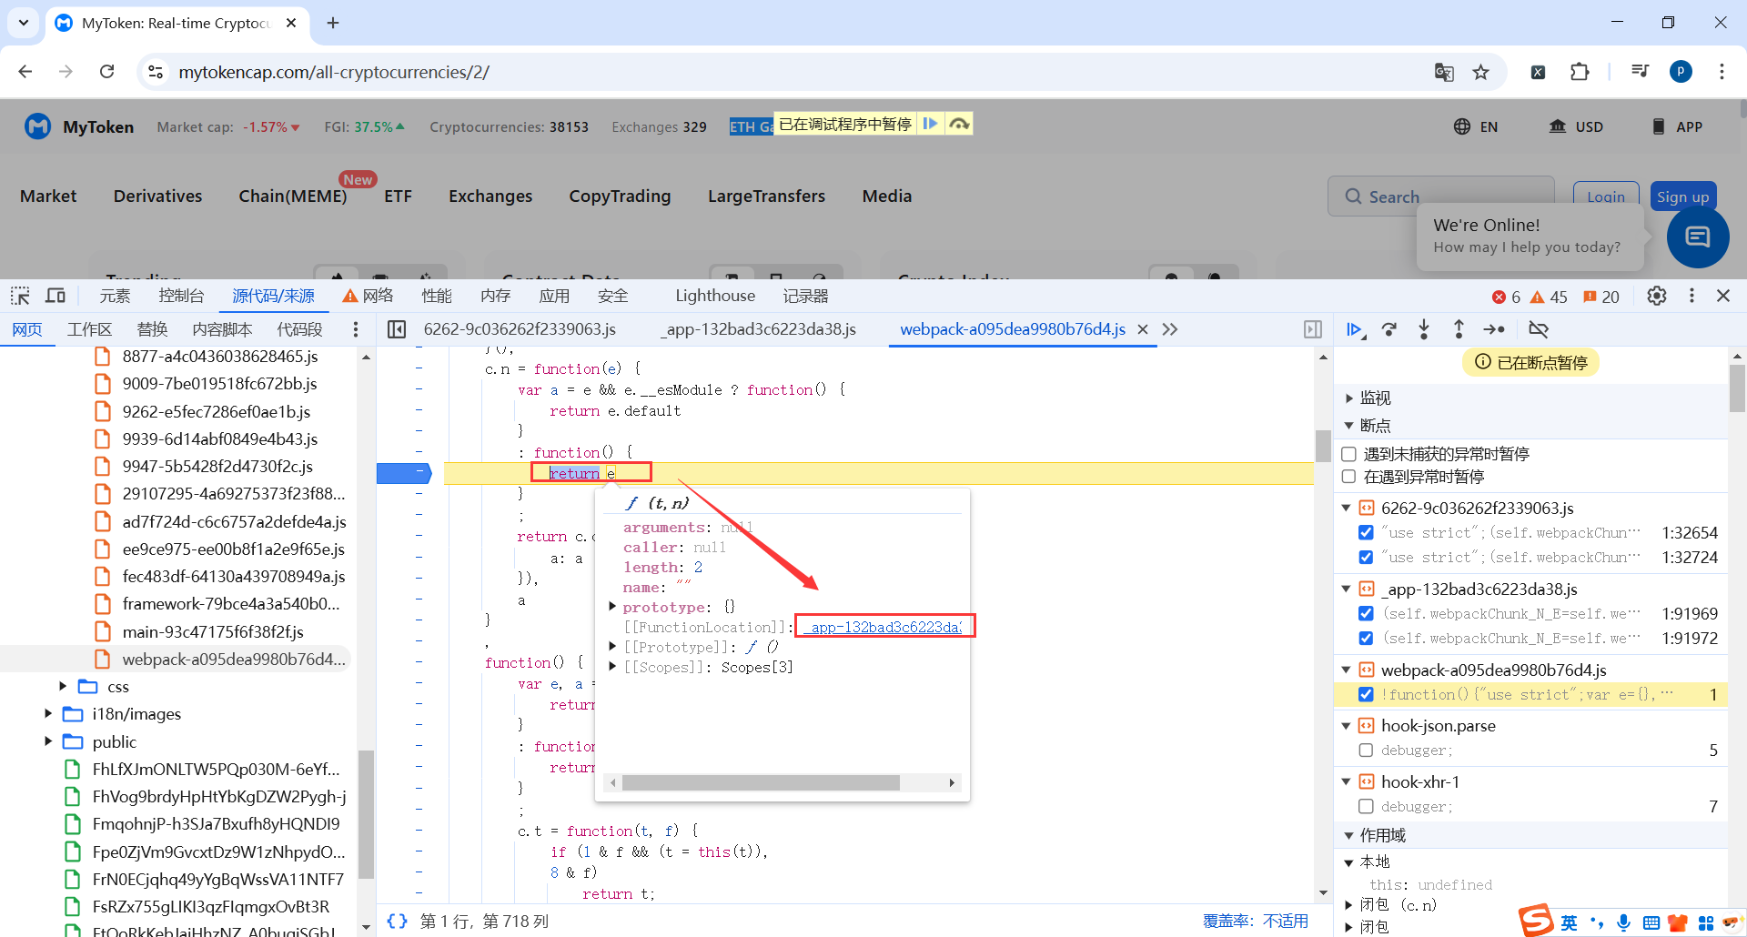Screen dimensions: 1747x937
Task: Expand the css folder
Action: [x=63, y=687]
